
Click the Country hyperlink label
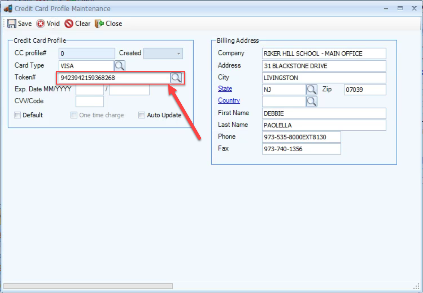click(x=229, y=100)
